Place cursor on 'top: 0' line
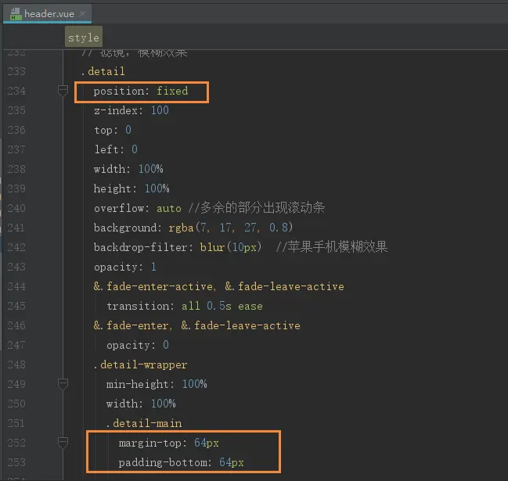The image size is (508, 481). click(x=113, y=130)
